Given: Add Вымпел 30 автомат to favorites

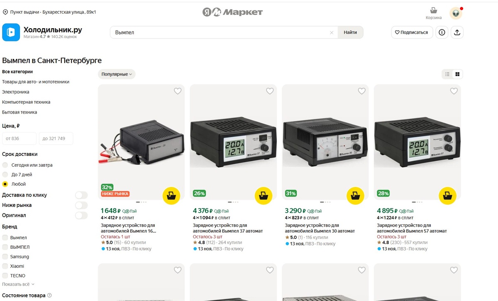Looking at the screenshot, I should tap(362, 91).
